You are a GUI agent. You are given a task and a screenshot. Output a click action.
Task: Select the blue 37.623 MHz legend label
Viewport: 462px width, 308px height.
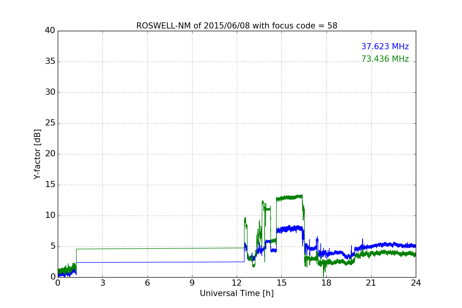pos(385,47)
